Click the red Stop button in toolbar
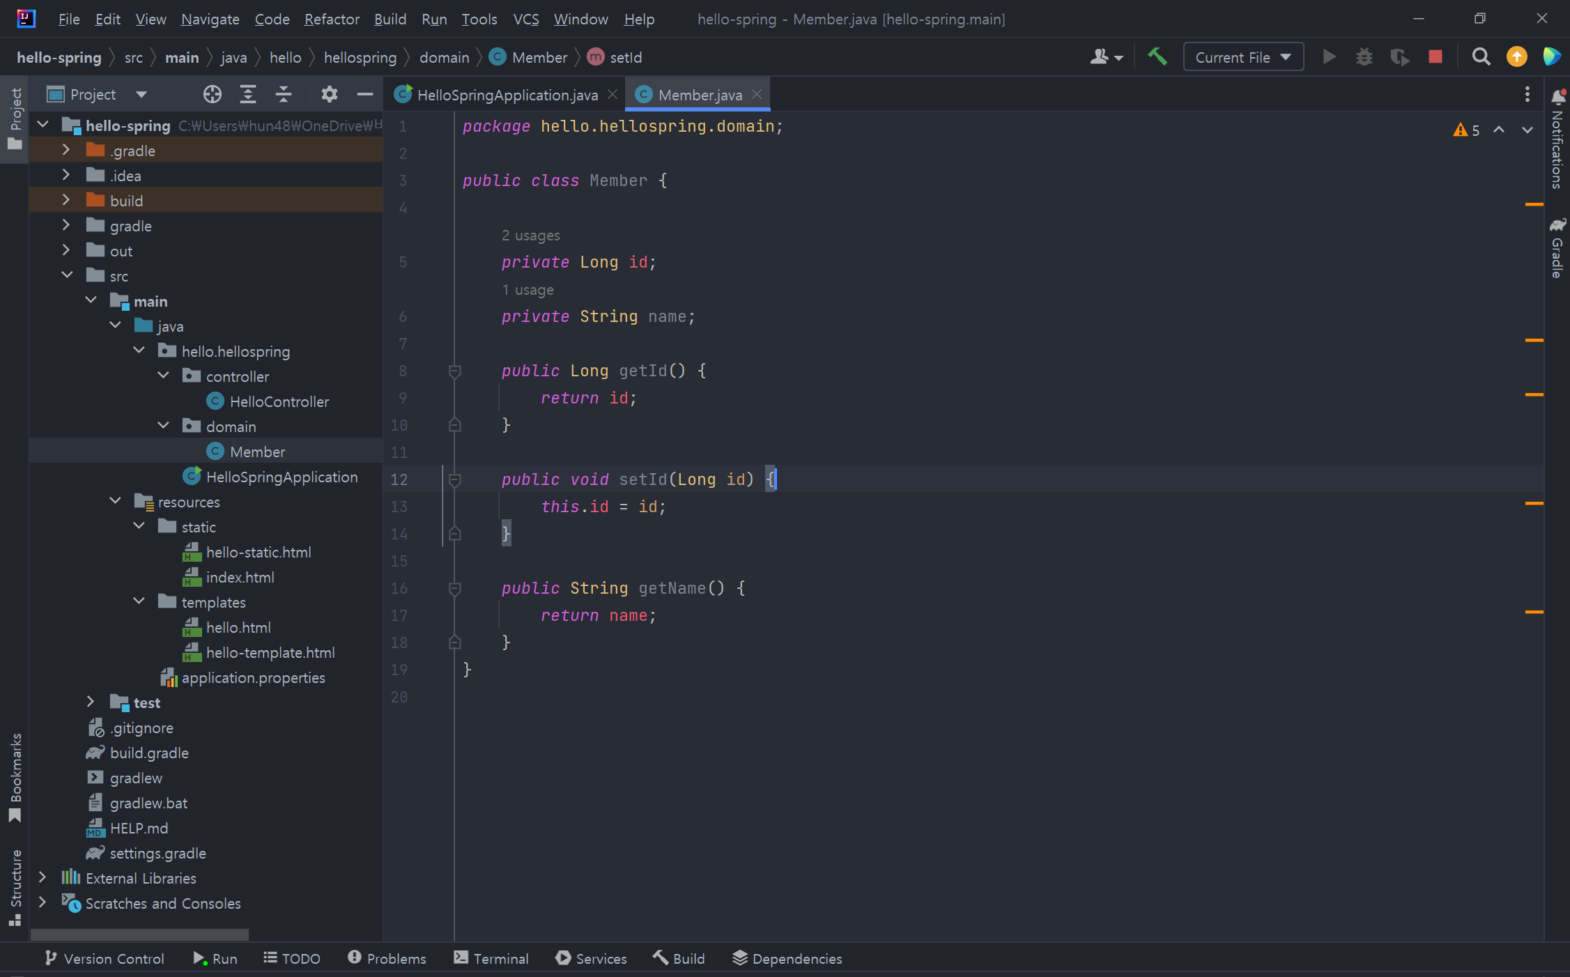This screenshot has width=1570, height=977. (1435, 57)
